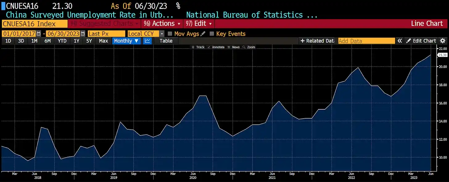The width and height of the screenshot is (449, 182).
Task: Expand the Actions menu
Action: tap(162, 24)
